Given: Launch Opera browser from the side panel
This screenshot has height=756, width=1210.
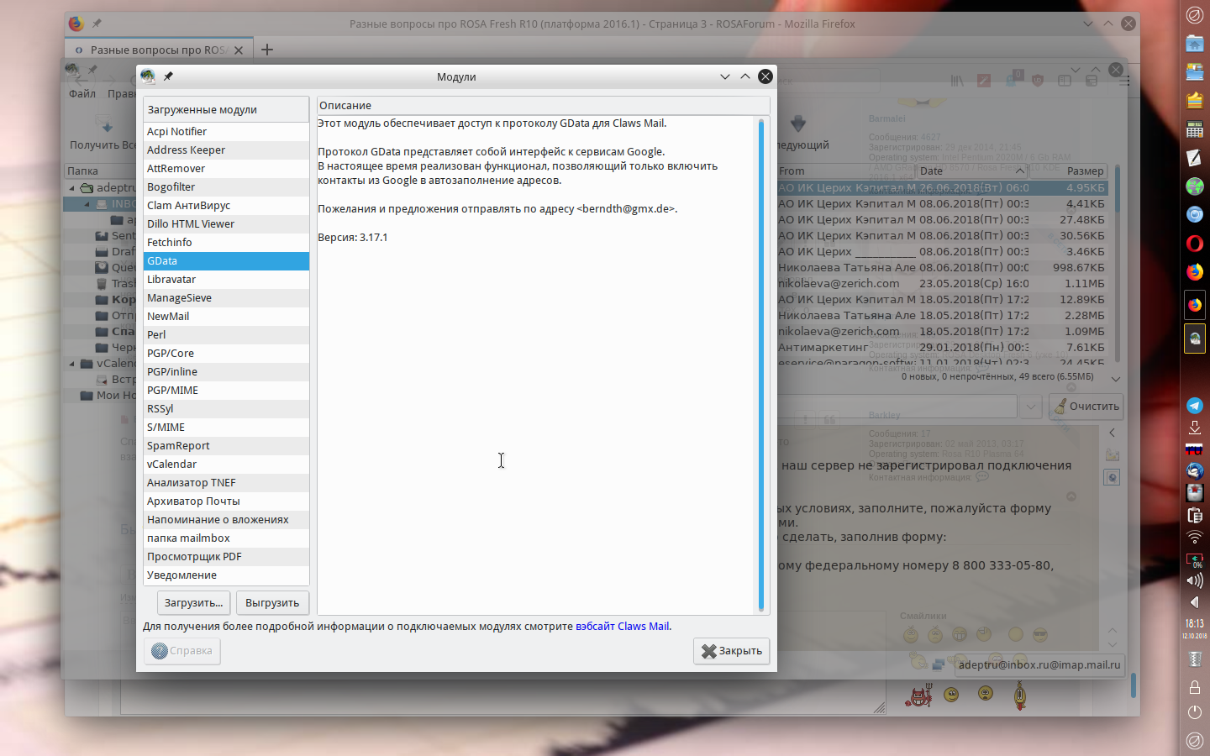Looking at the screenshot, I should point(1194,243).
